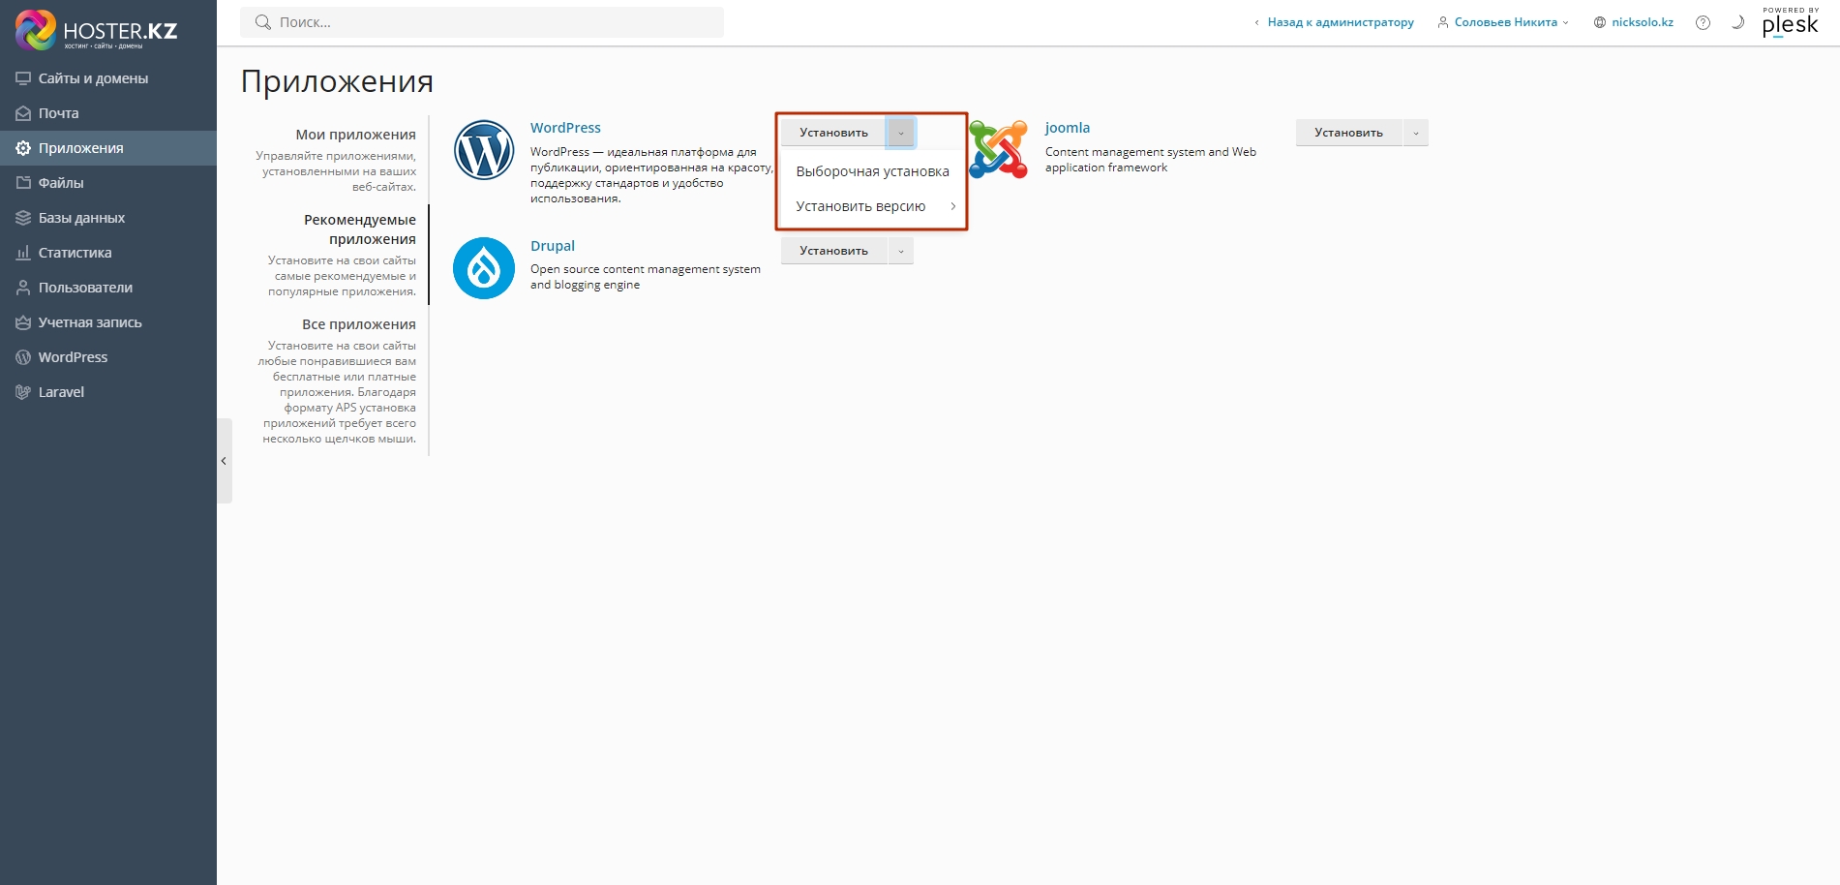Click Установить for Drupal
Viewport: 1840px width, 885px height.
point(833,251)
